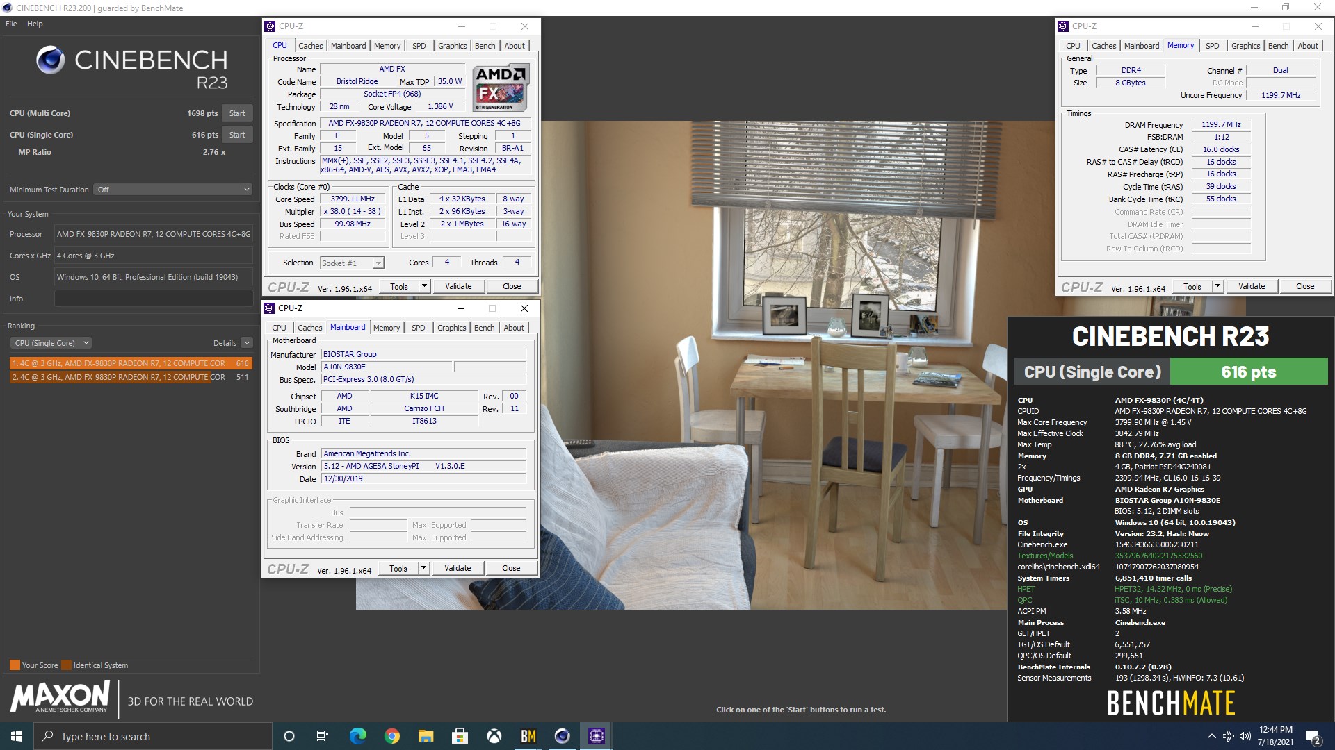
Task: Open SPD tab in Mainboard window
Action: (418, 328)
